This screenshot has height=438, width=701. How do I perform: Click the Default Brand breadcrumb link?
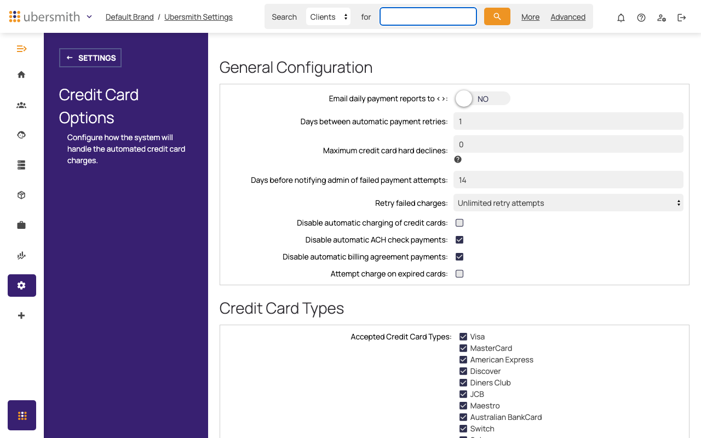[x=130, y=17]
